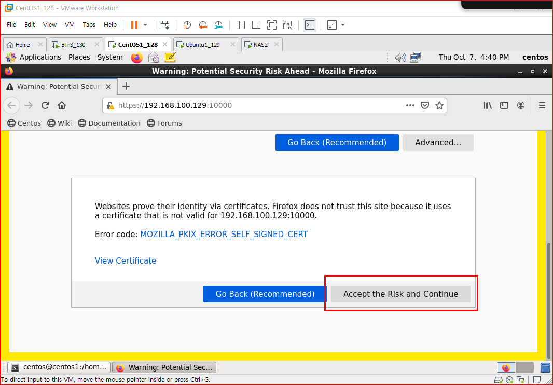553x385 pixels.
Task: Open the VMware File menu
Action: coord(11,25)
